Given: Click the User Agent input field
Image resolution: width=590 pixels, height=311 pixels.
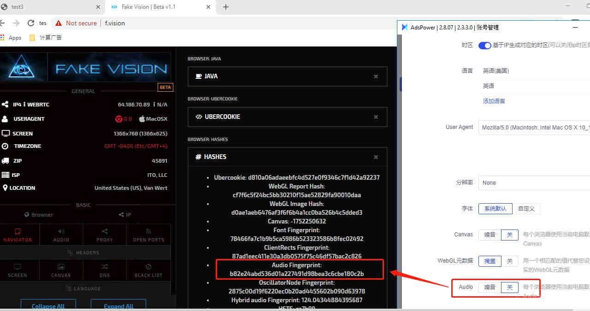Looking at the screenshot, I should point(534,127).
